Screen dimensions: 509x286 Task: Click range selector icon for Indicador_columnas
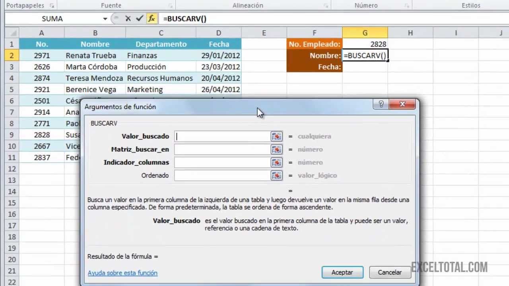(276, 162)
